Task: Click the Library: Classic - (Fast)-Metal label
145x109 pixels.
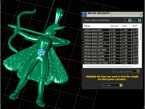Action: pyautogui.click(x=97, y=20)
